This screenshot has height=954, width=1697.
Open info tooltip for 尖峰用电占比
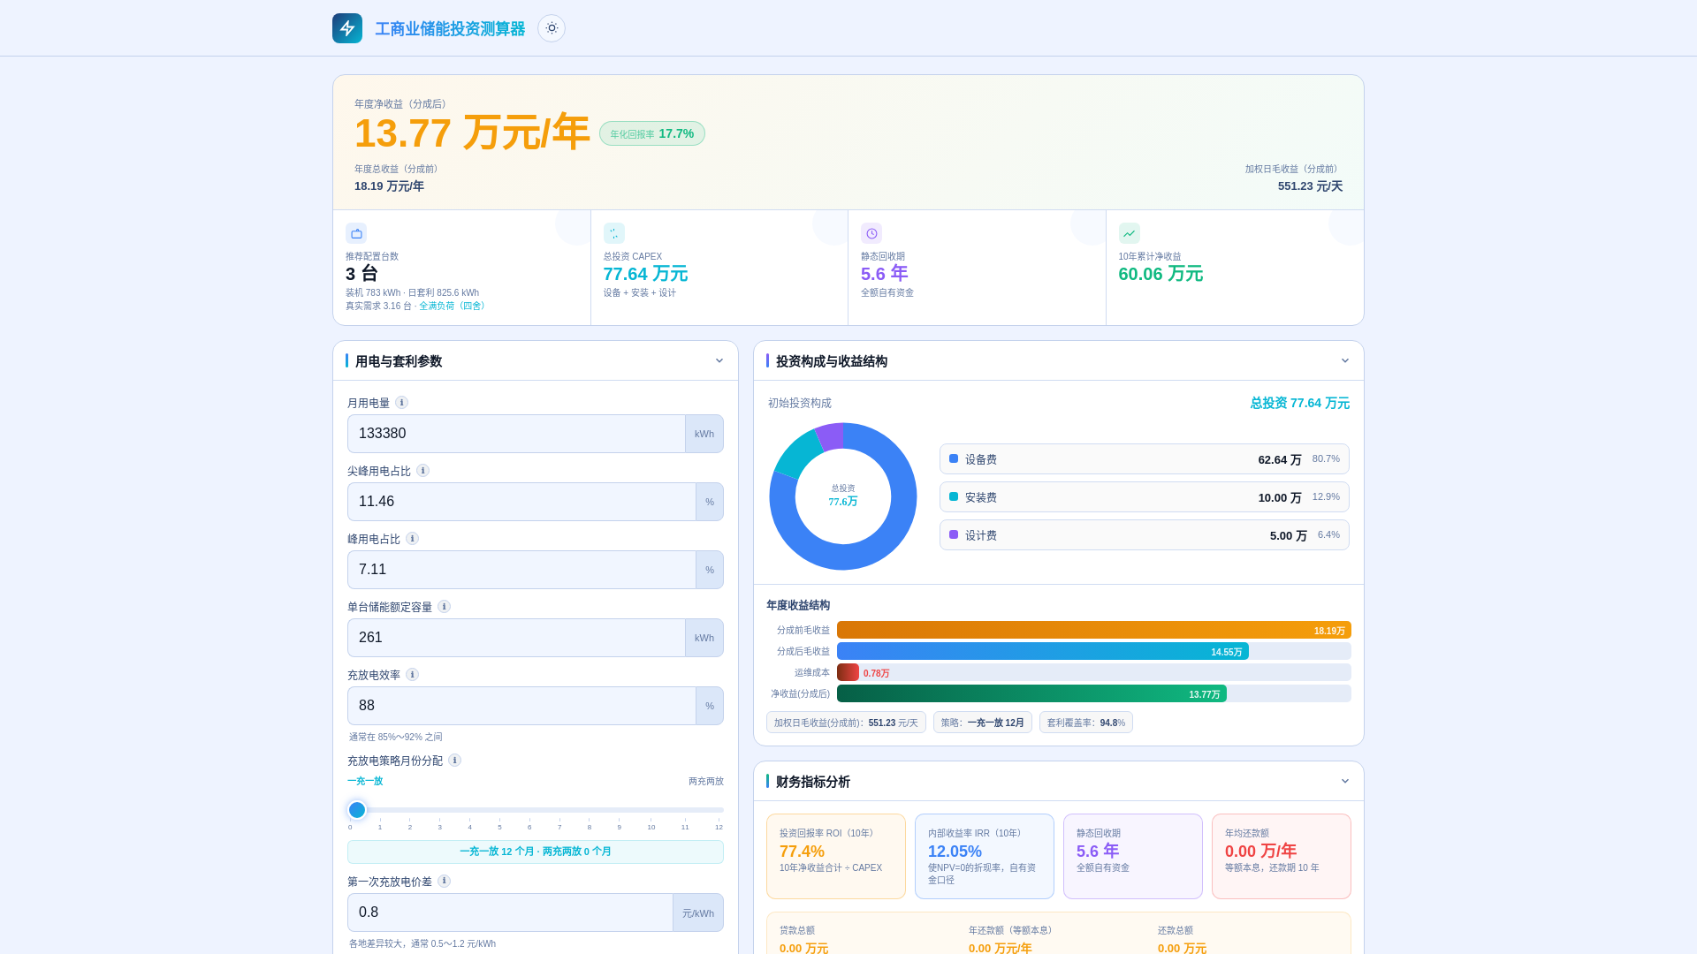click(x=422, y=471)
